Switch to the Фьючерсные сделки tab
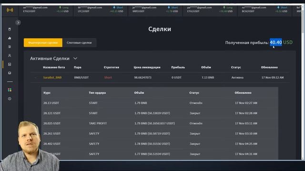305x171 pixels. click(x=43, y=43)
